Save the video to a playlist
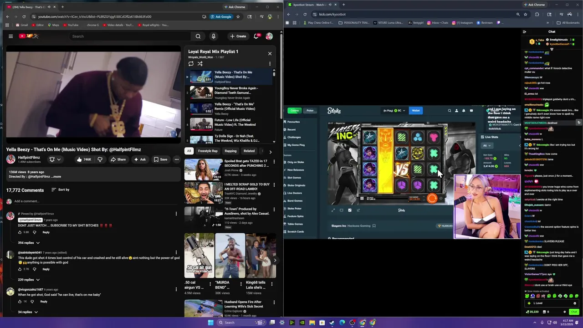The width and height of the screenshot is (583, 328). 160,159
